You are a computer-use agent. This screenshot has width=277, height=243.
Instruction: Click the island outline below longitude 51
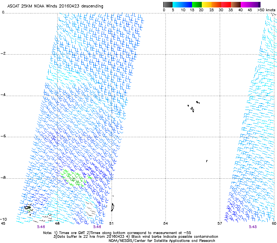[x=113, y=207]
